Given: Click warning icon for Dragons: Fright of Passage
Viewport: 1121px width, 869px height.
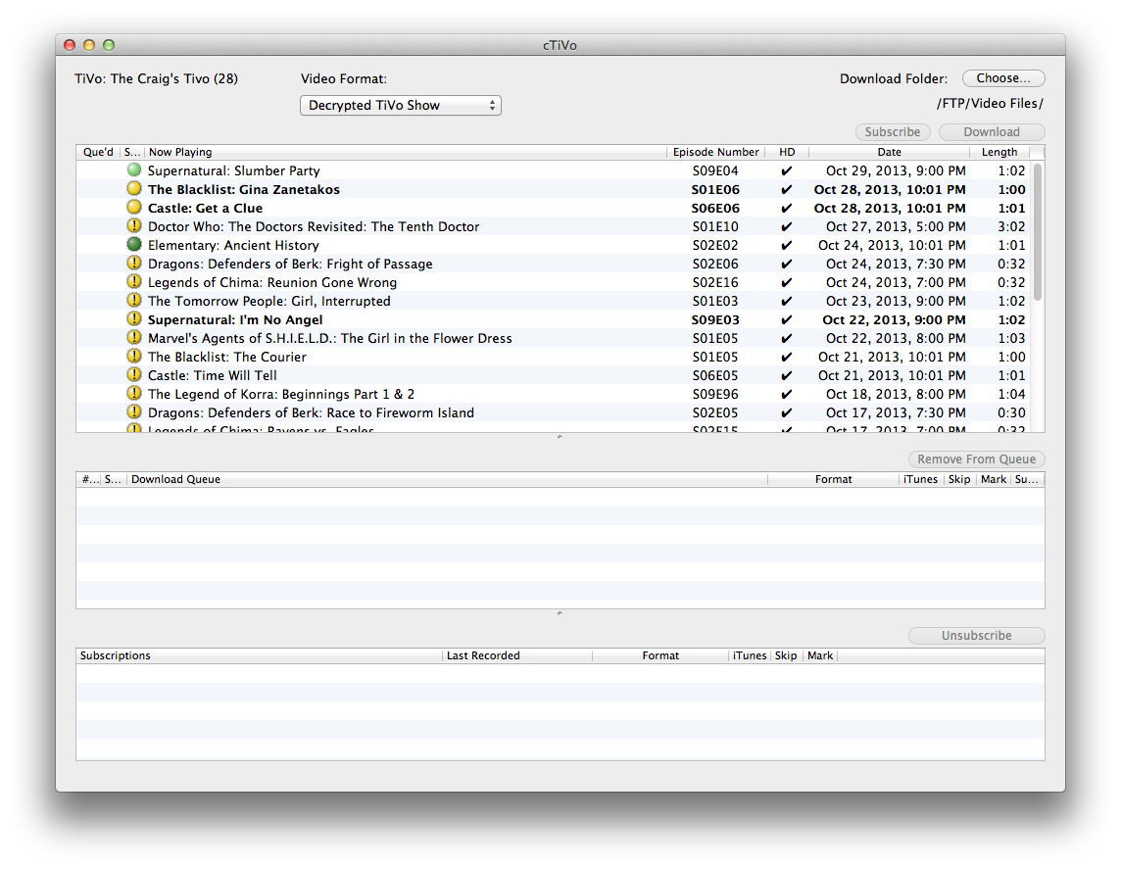Looking at the screenshot, I should coord(133,263).
